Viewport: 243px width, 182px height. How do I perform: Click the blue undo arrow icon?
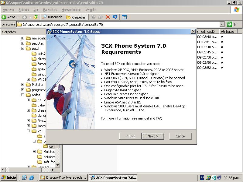(115, 17)
